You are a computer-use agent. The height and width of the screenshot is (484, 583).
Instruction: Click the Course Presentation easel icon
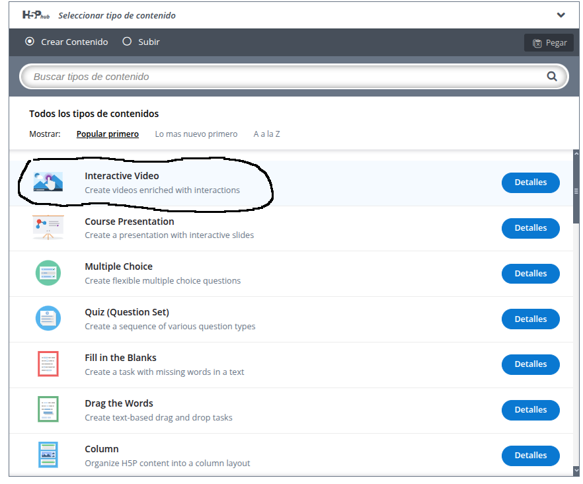[x=48, y=227]
